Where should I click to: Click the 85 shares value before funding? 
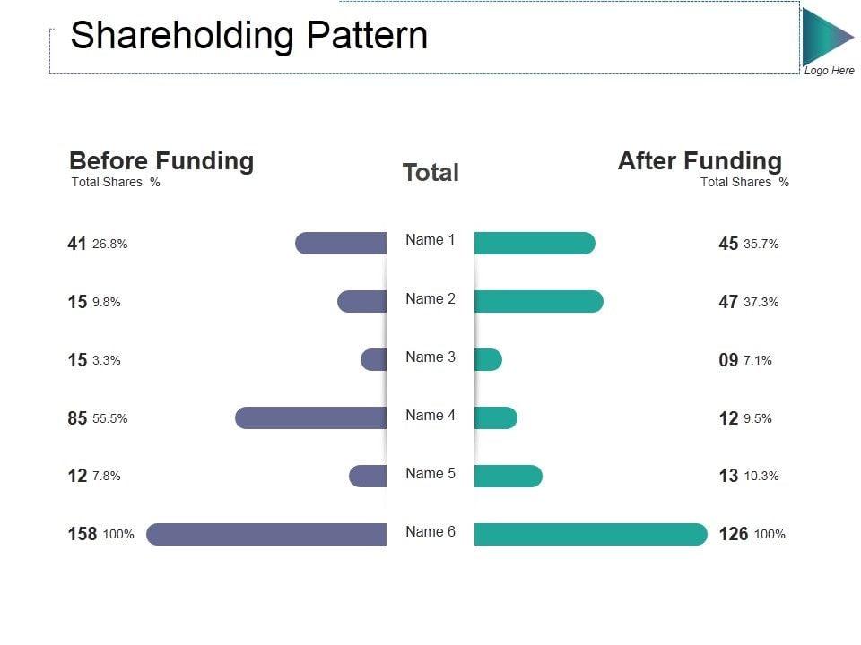[77, 418]
